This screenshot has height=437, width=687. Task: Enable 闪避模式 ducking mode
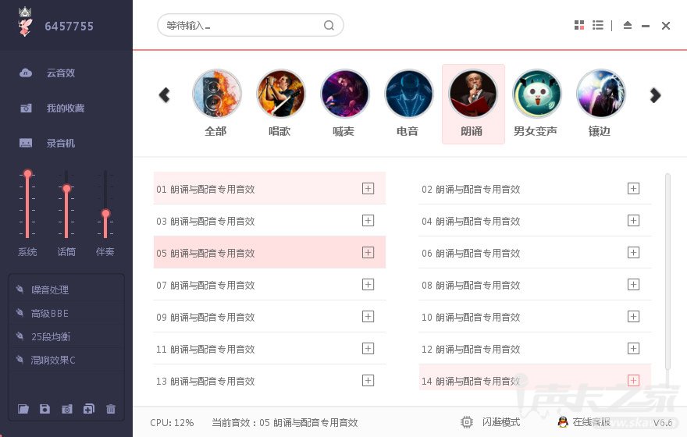click(x=490, y=422)
